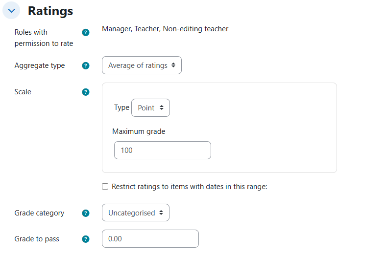
Task: Open help for Roles with permission to rate
Action: tap(86, 33)
